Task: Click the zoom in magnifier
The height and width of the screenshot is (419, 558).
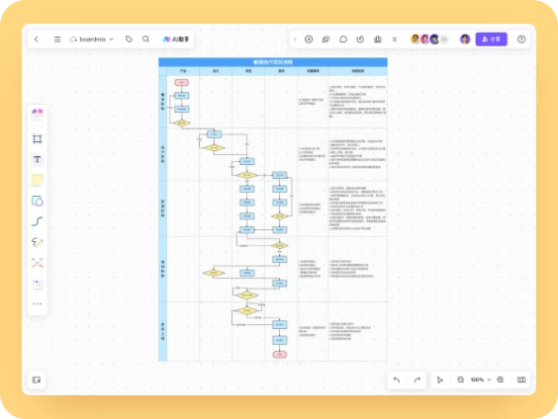Action: [501, 379]
